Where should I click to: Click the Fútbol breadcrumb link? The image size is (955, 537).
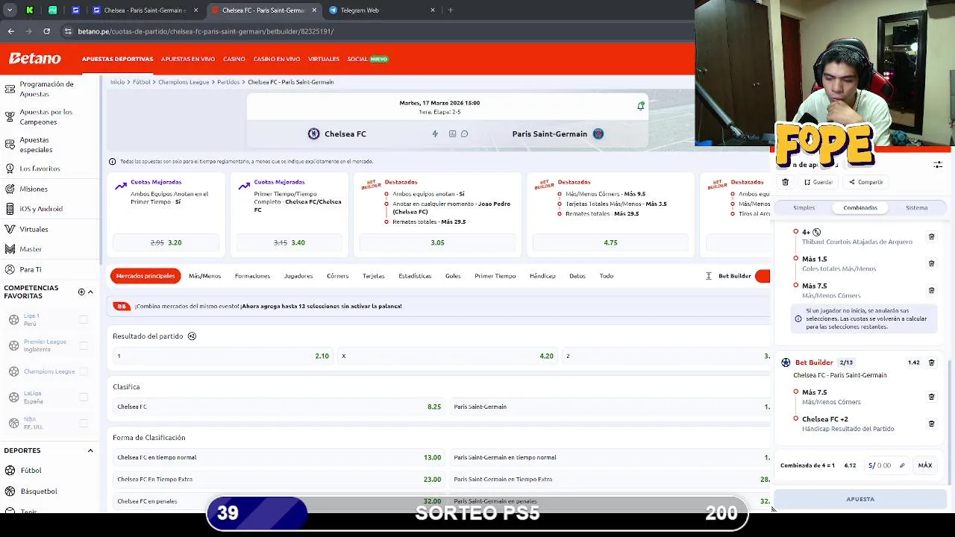142,82
